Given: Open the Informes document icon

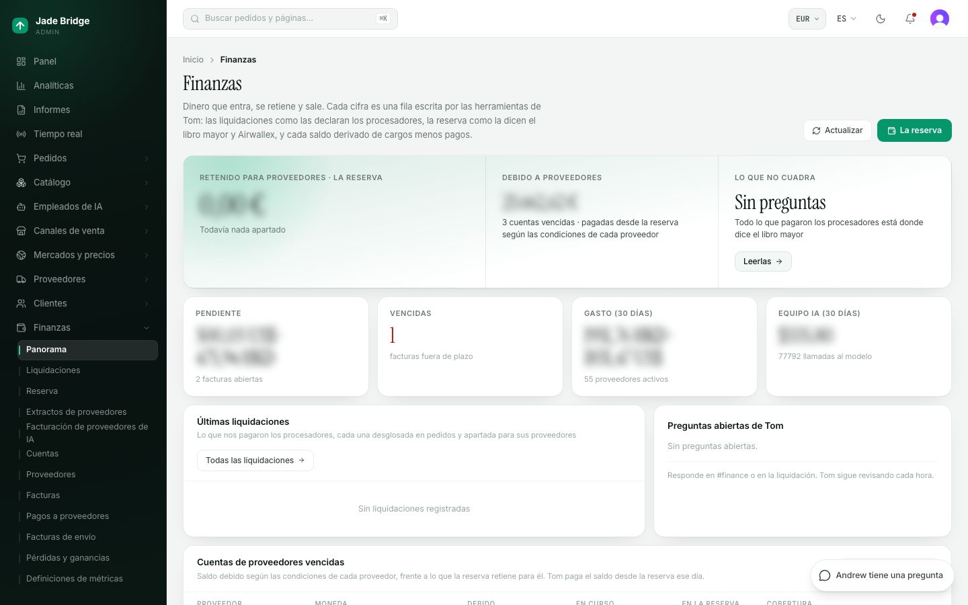Looking at the screenshot, I should (21, 110).
